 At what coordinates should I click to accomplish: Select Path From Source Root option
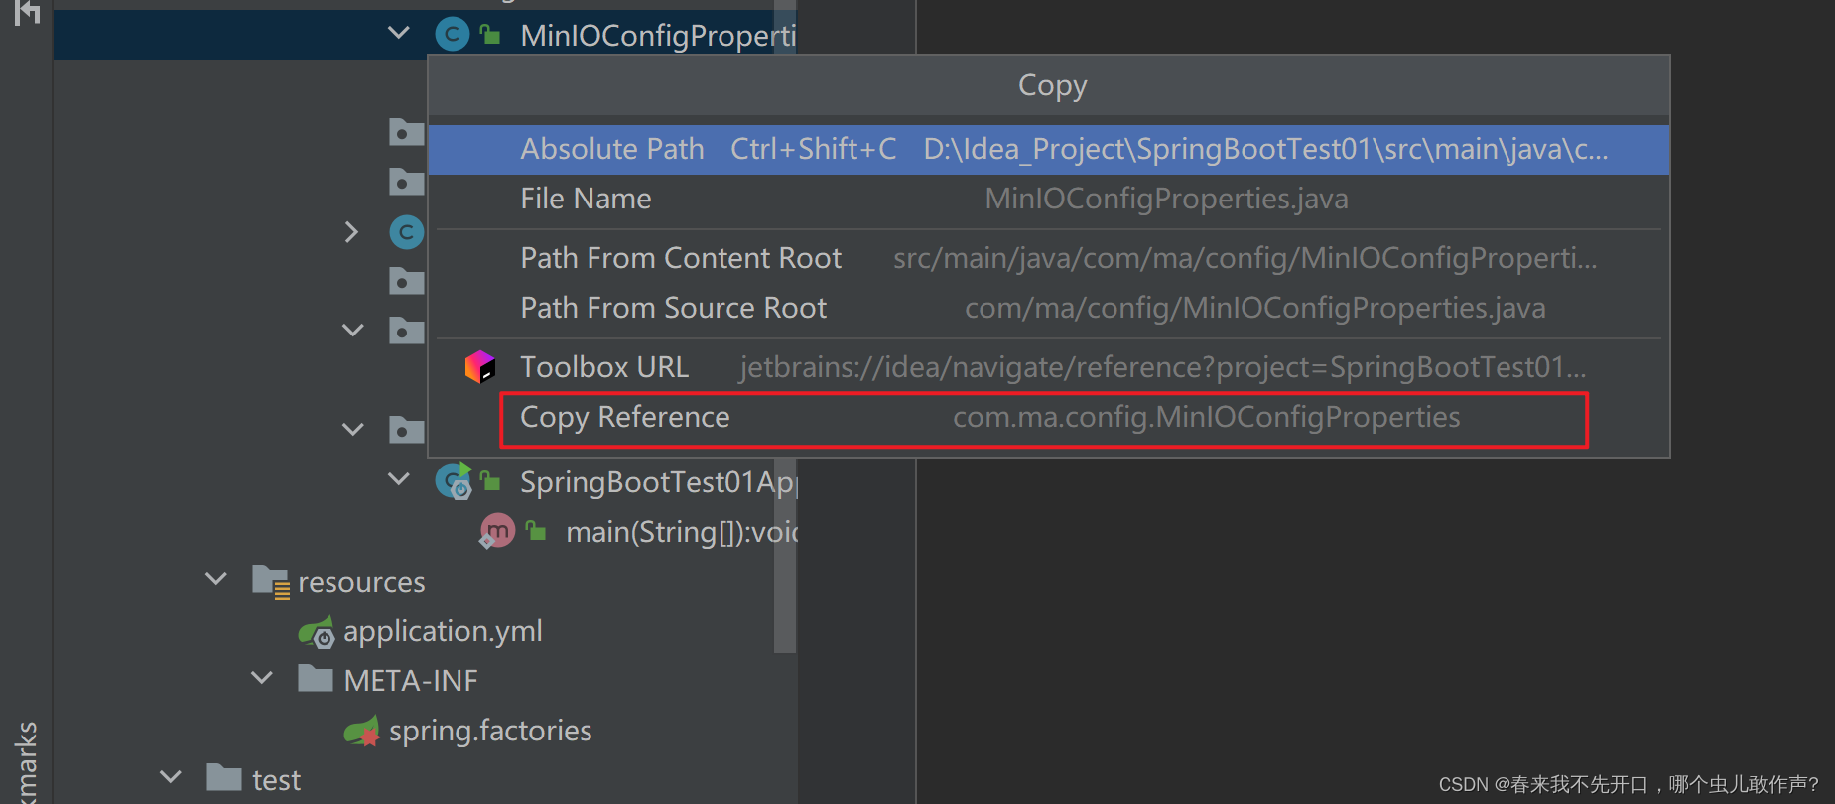tap(1048, 308)
